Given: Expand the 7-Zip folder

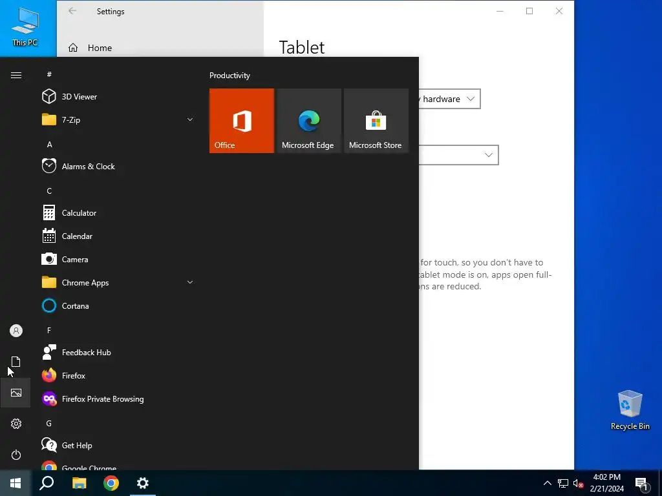Looking at the screenshot, I should click(118, 119).
